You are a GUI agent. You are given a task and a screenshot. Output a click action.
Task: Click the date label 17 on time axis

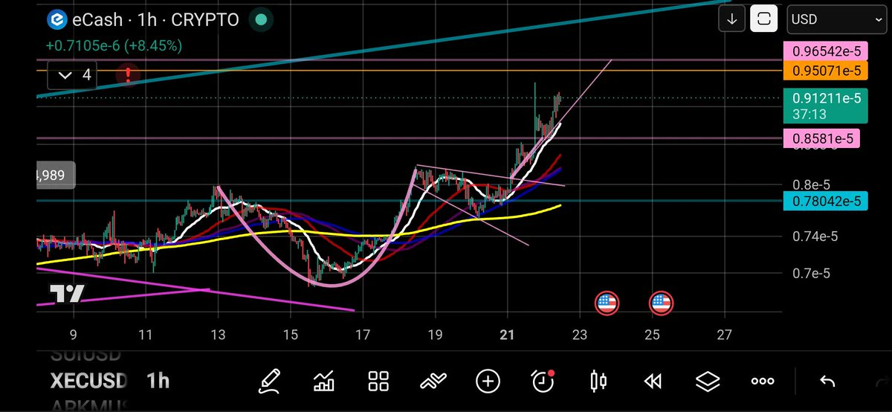[363, 334]
